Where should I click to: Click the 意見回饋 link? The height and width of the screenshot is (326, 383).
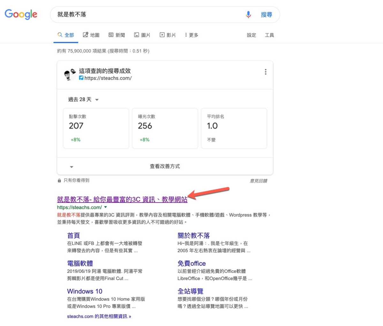pyautogui.click(x=259, y=181)
